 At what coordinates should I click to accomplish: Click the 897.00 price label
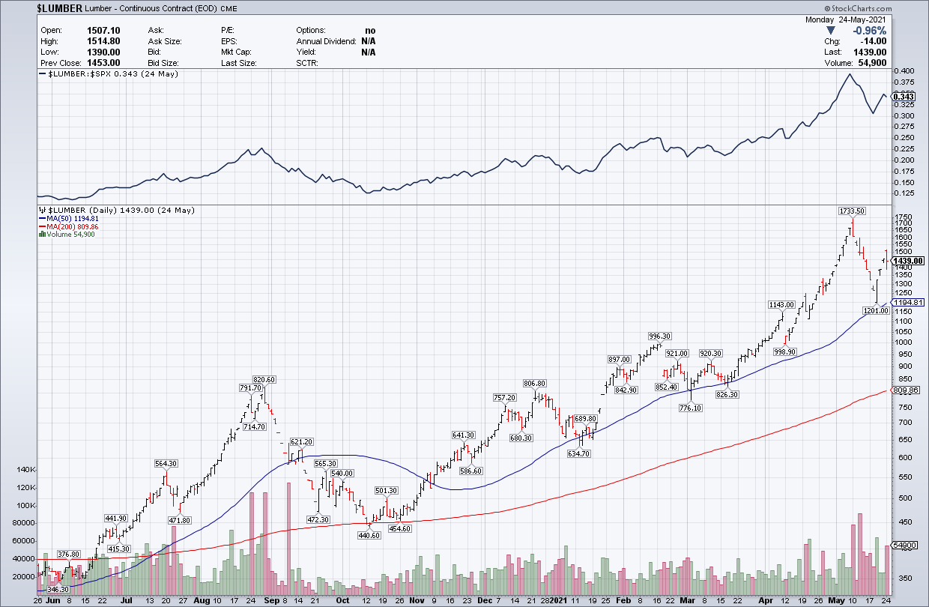click(x=619, y=360)
